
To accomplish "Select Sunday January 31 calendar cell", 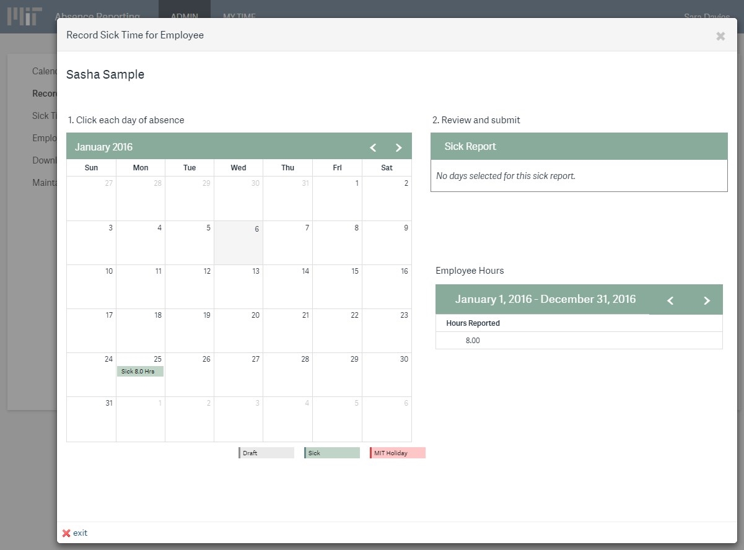I will [x=91, y=419].
